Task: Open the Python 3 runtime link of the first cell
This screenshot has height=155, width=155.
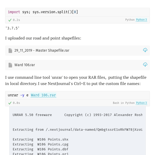Action: pyautogui.click(x=141, y=20)
